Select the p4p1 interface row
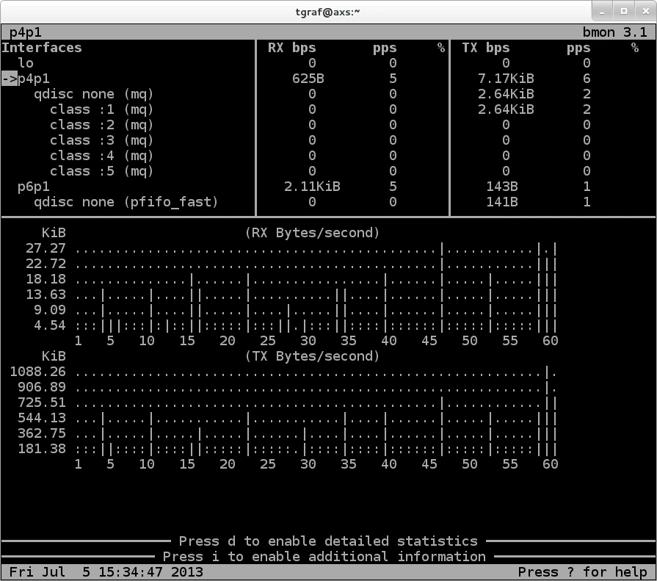The height and width of the screenshot is (581, 657). coord(34,79)
